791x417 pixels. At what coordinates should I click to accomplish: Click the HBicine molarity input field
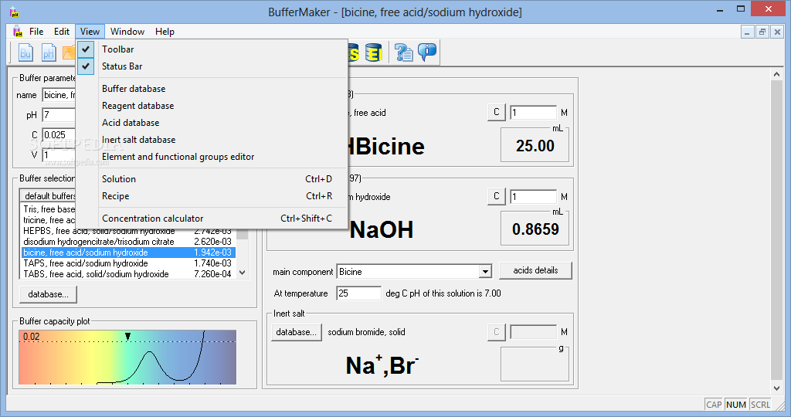533,113
